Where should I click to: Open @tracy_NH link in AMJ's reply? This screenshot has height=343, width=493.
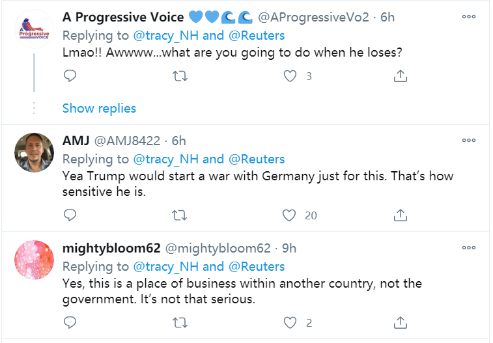[165, 159]
